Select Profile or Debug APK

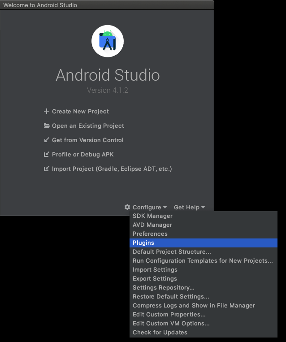pyautogui.click(x=82, y=155)
